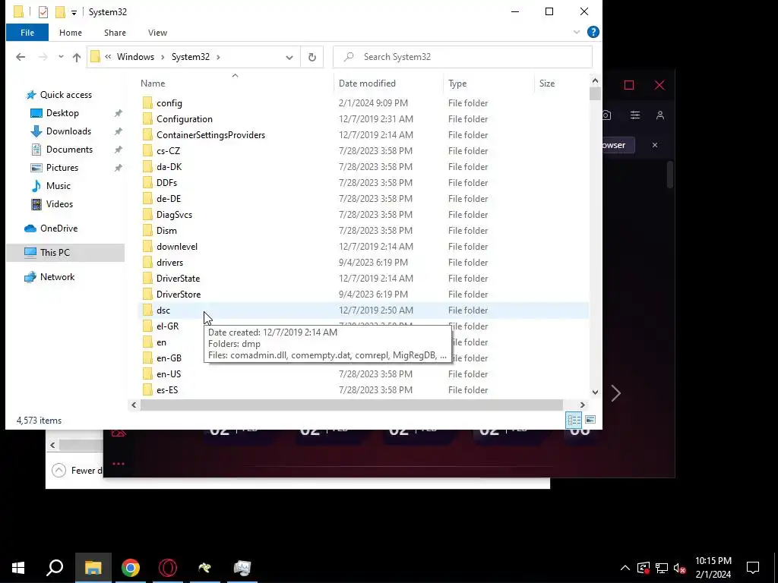
Task: Switch to large icons view layout
Action: 590,420
